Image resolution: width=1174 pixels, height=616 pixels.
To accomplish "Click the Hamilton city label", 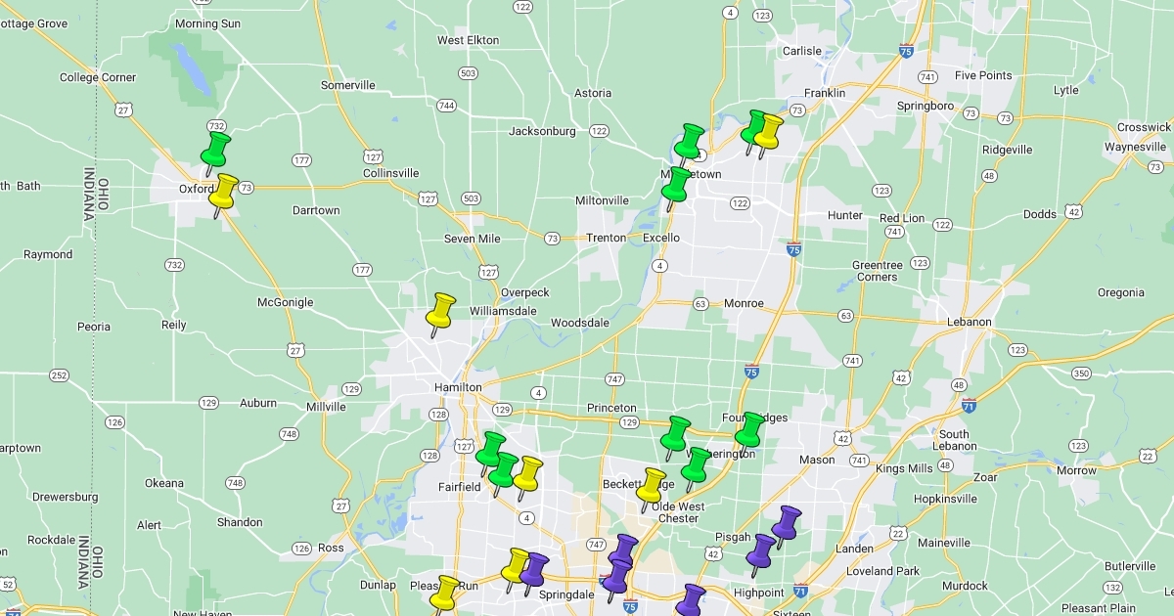I will click(458, 387).
